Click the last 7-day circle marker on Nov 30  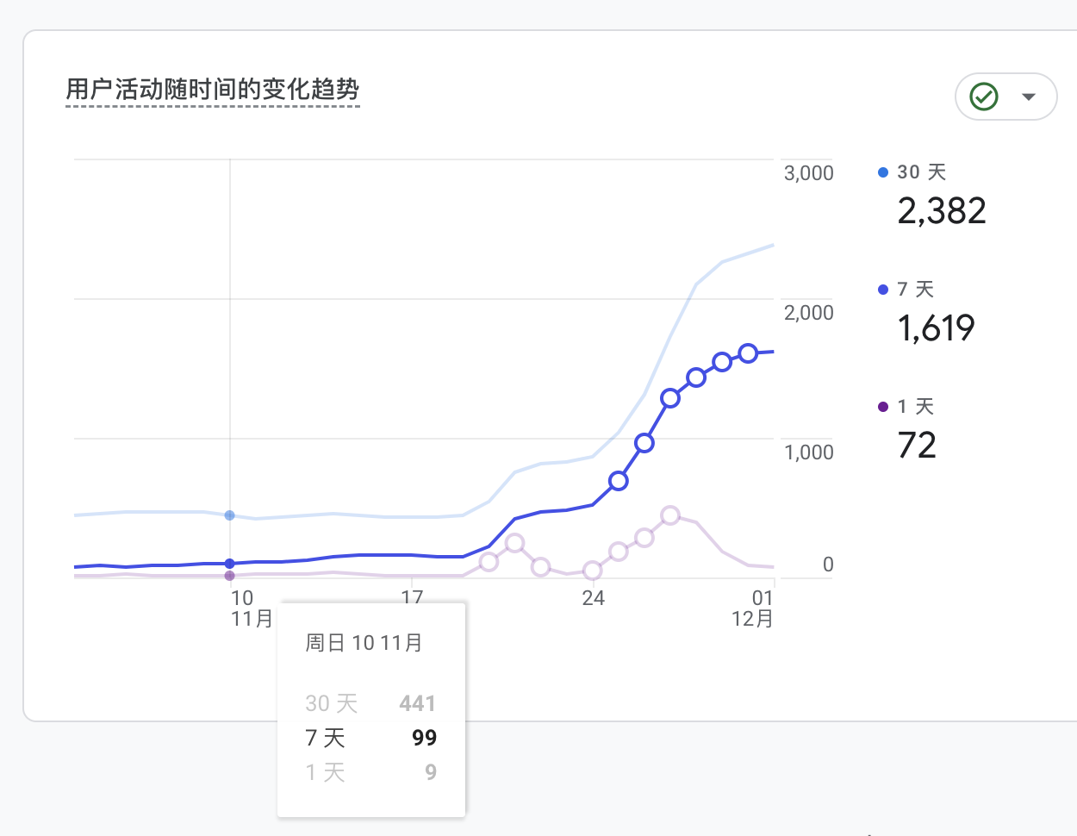(x=748, y=353)
